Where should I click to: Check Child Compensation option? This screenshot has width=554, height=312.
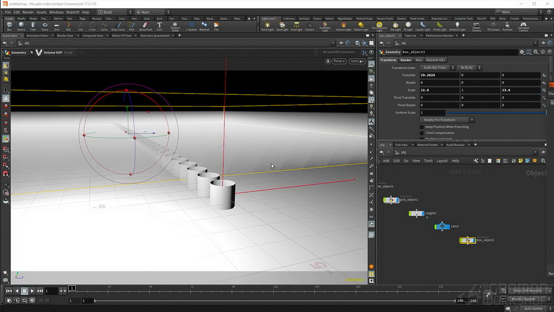[422, 133]
